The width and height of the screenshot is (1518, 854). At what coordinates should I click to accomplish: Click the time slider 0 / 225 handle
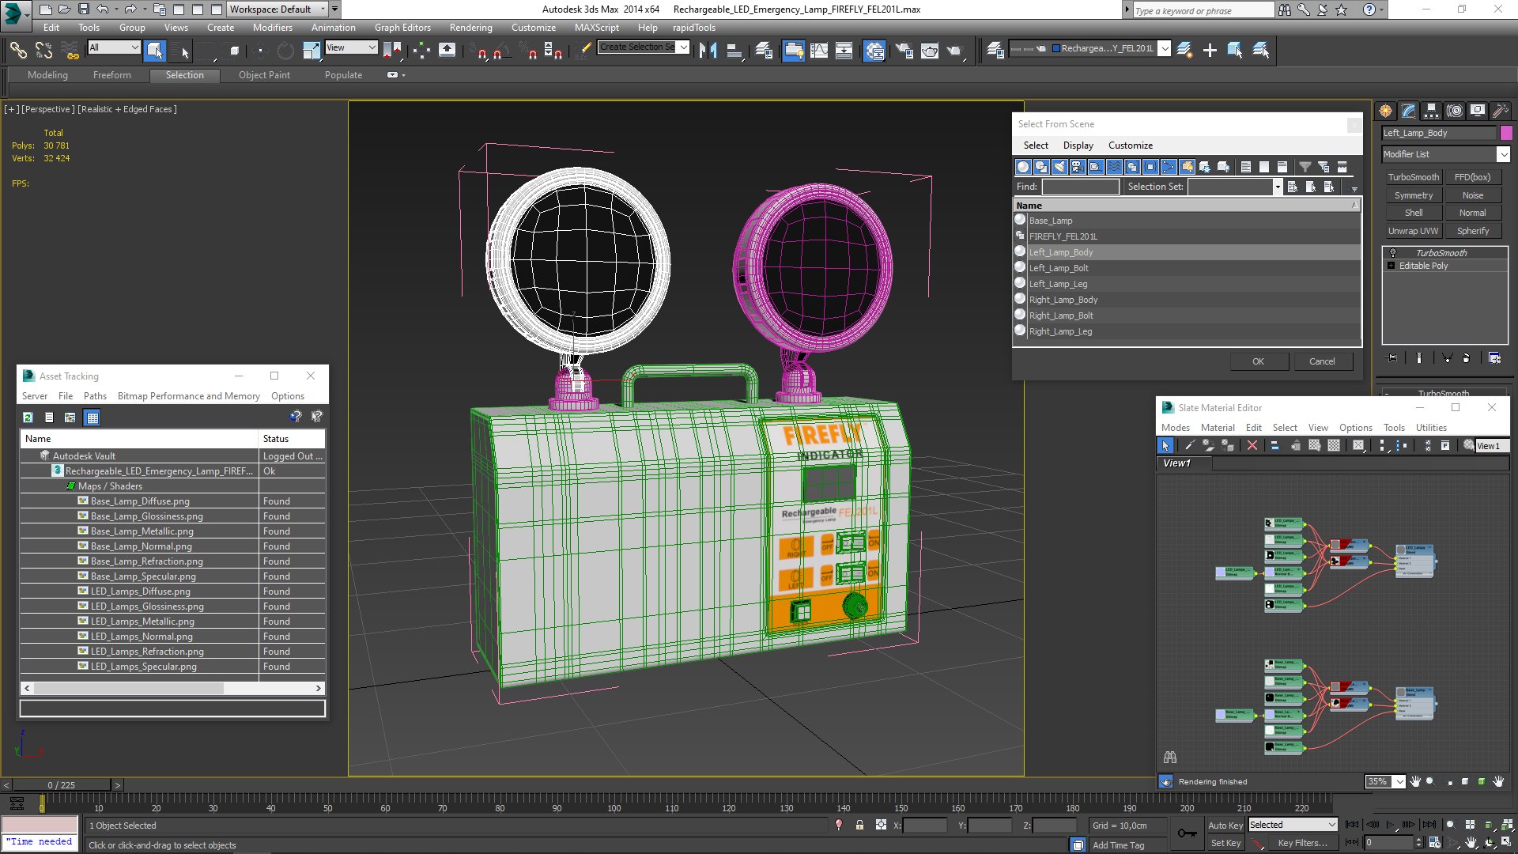[x=62, y=785]
